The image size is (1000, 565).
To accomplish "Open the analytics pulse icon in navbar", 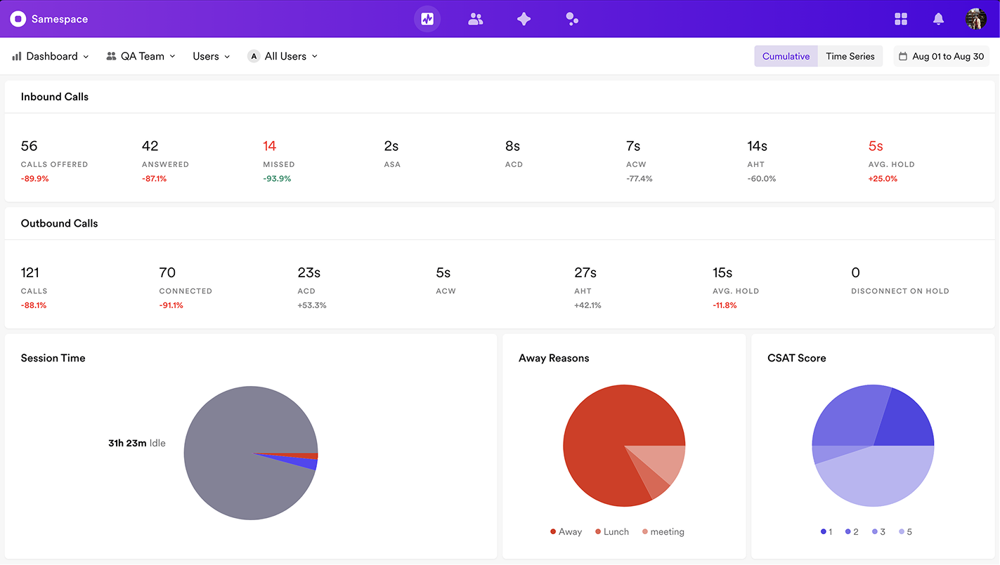I will pos(427,19).
